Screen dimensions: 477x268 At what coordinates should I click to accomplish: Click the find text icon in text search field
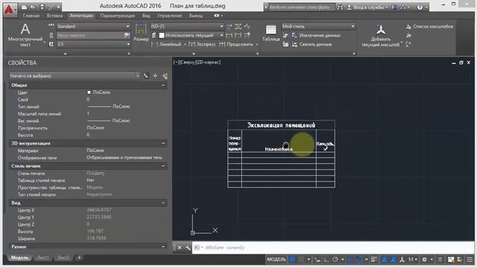click(127, 35)
